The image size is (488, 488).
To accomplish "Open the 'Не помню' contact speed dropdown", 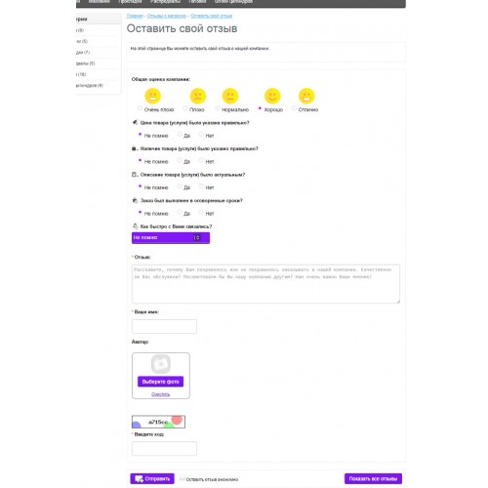I will pos(171,238).
